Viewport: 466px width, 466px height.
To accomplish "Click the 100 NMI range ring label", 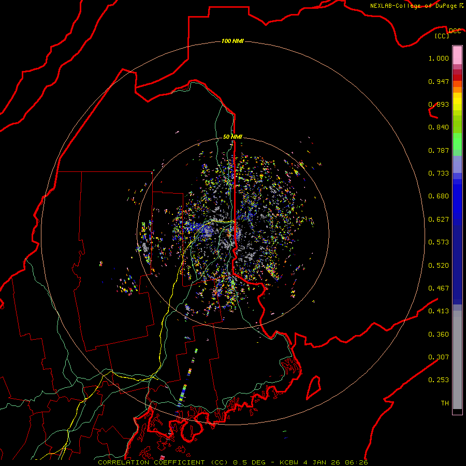I will (x=232, y=41).
